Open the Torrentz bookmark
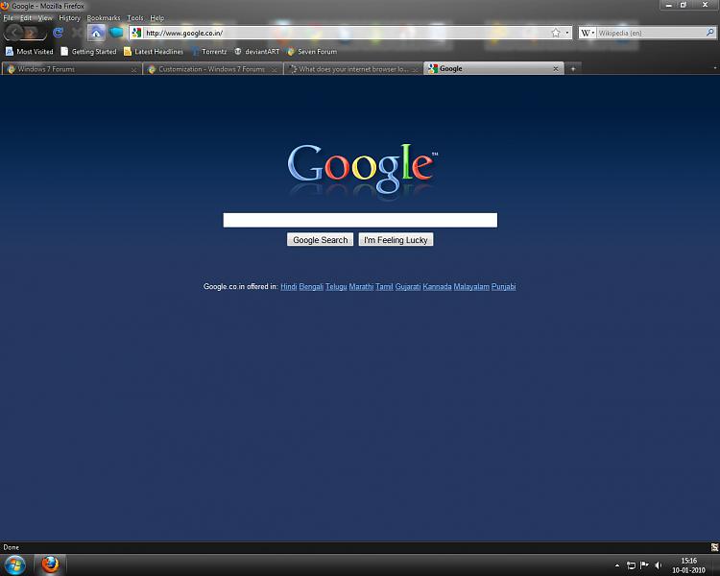 pos(209,52)
